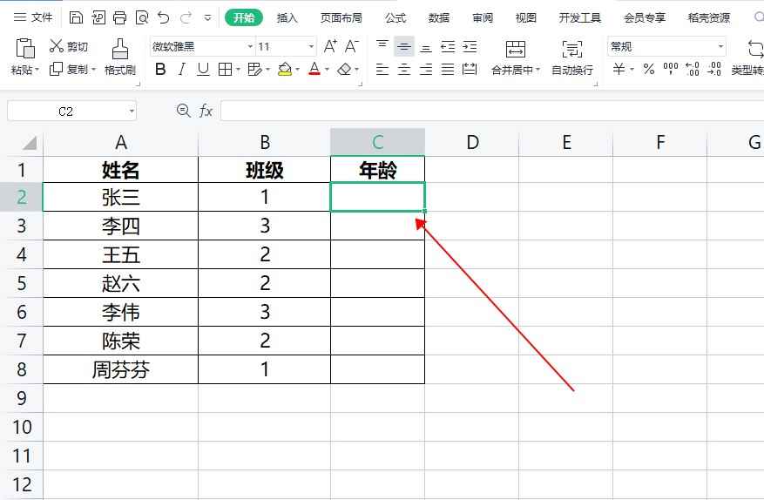
Task: Apply percent style format
Action: point(648,69)
